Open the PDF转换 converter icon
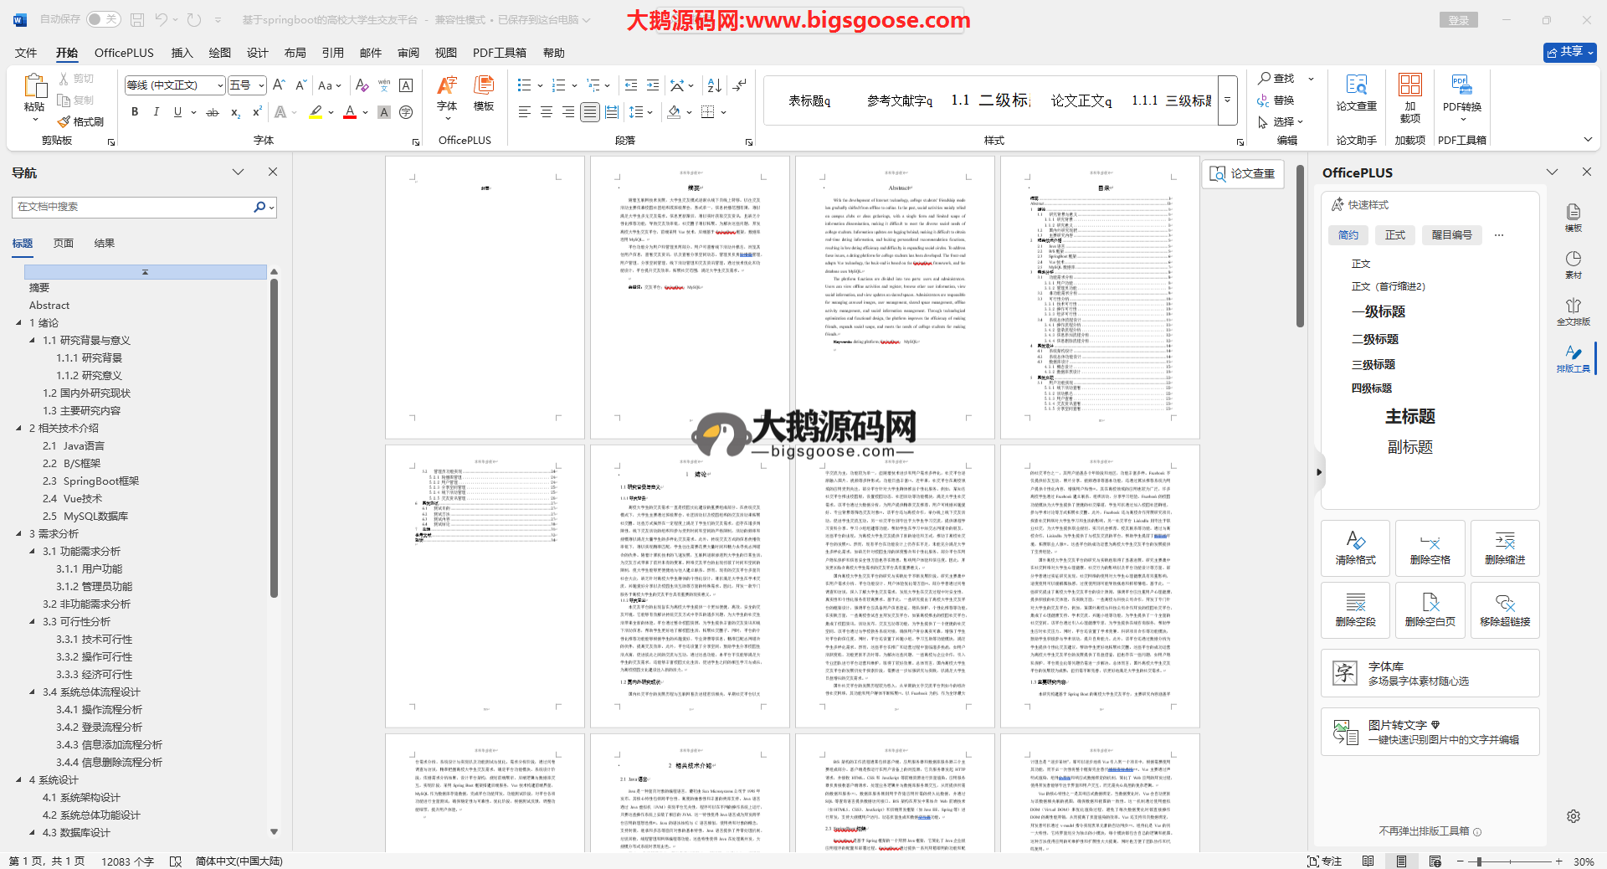This screenshot has height=869, width=1607. 1461,94
